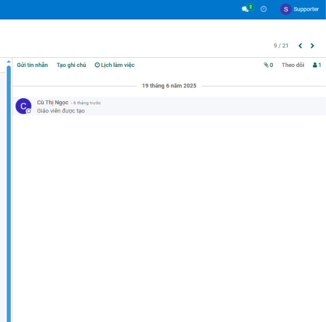Open the paperclip attachments counter
326x322 pixels.
pyautogui.click(x=268, y=65)
